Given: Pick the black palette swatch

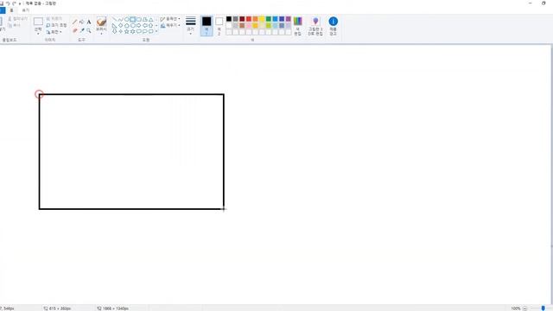Looking at the screenshot, I should [229, 19].
